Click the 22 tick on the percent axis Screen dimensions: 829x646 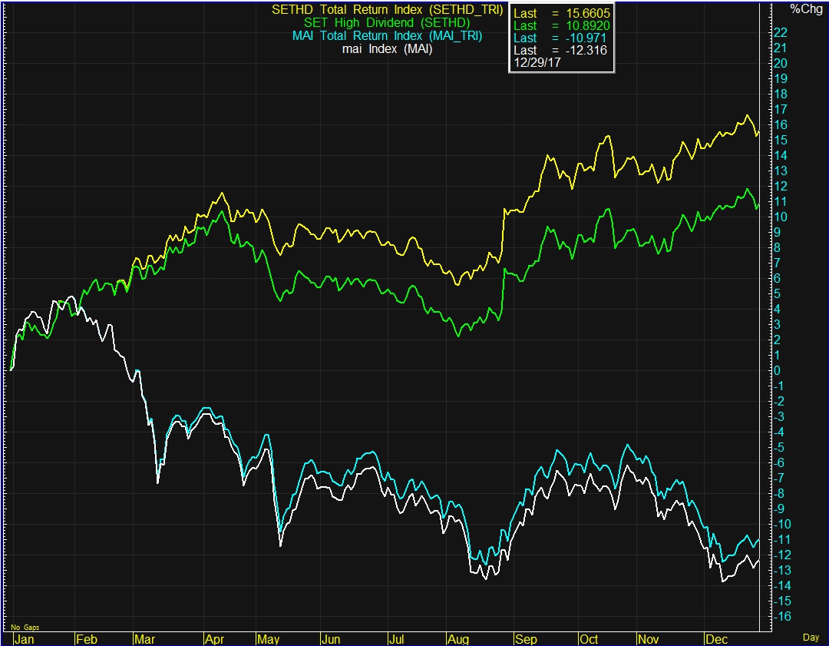pos(779,32)
